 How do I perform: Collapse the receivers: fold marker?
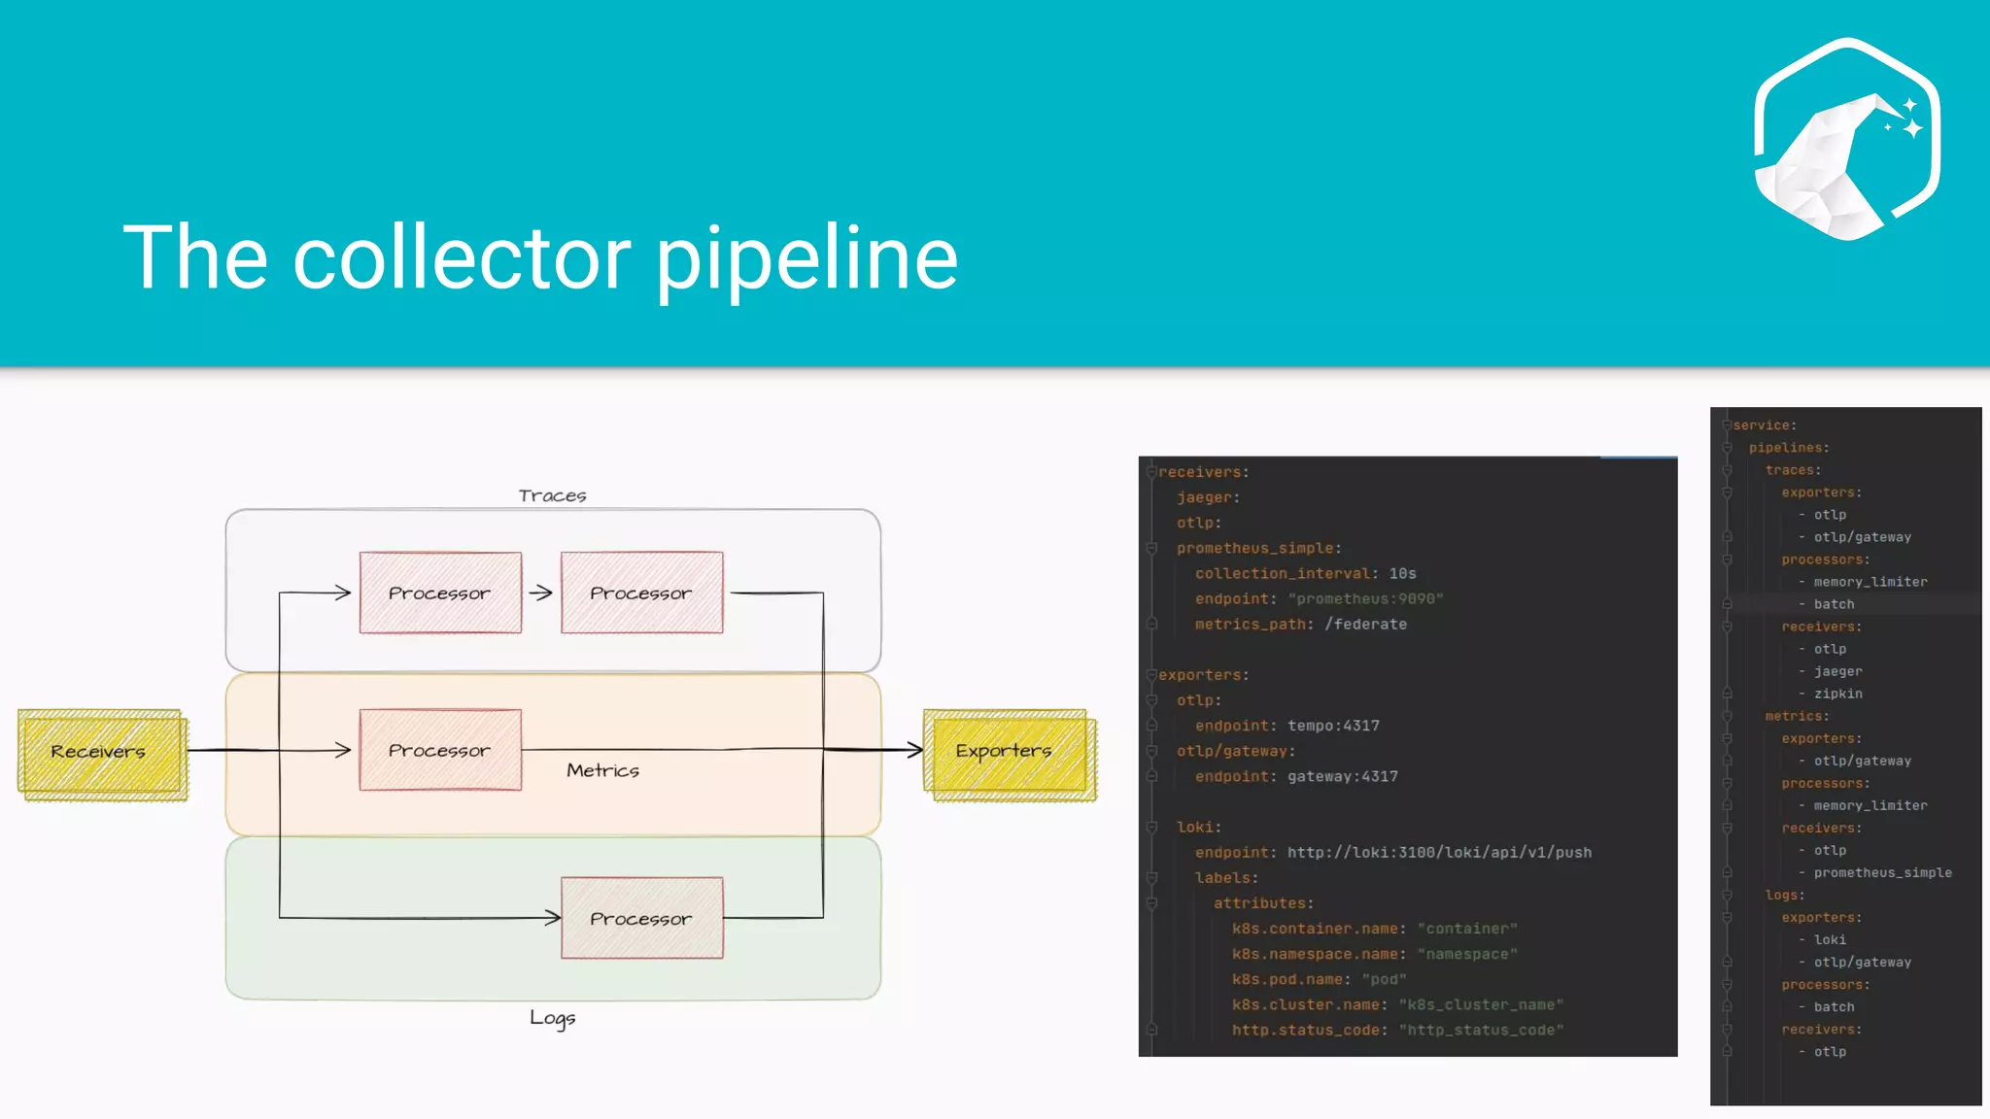1151,472
